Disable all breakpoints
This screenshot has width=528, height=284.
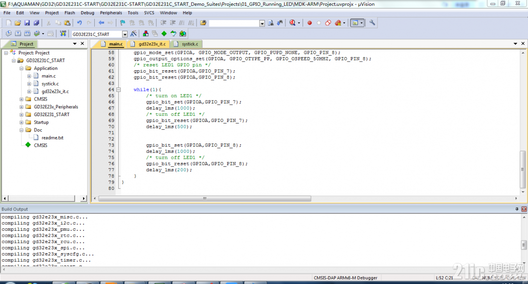click(x=329, y=23)
